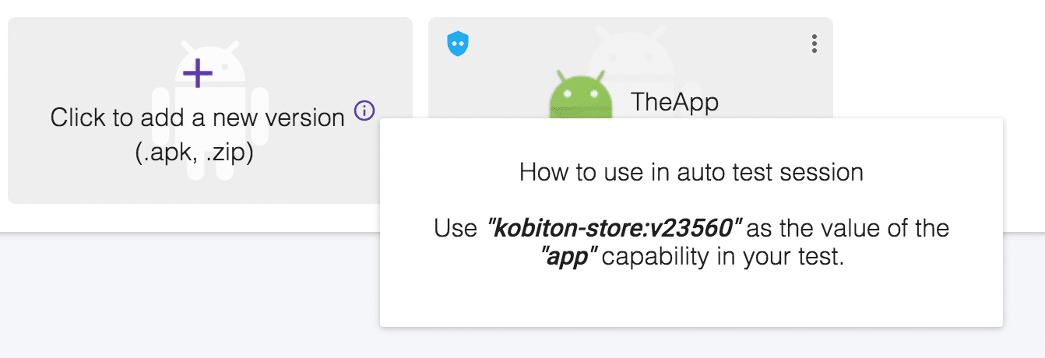
Task: Click the "Click to add a new version" text
Action: [198, 118]
